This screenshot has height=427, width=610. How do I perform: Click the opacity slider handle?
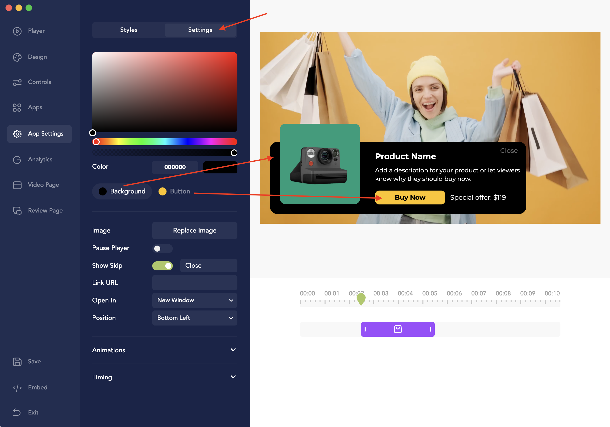pyautogui.click(x=234, y=153)
